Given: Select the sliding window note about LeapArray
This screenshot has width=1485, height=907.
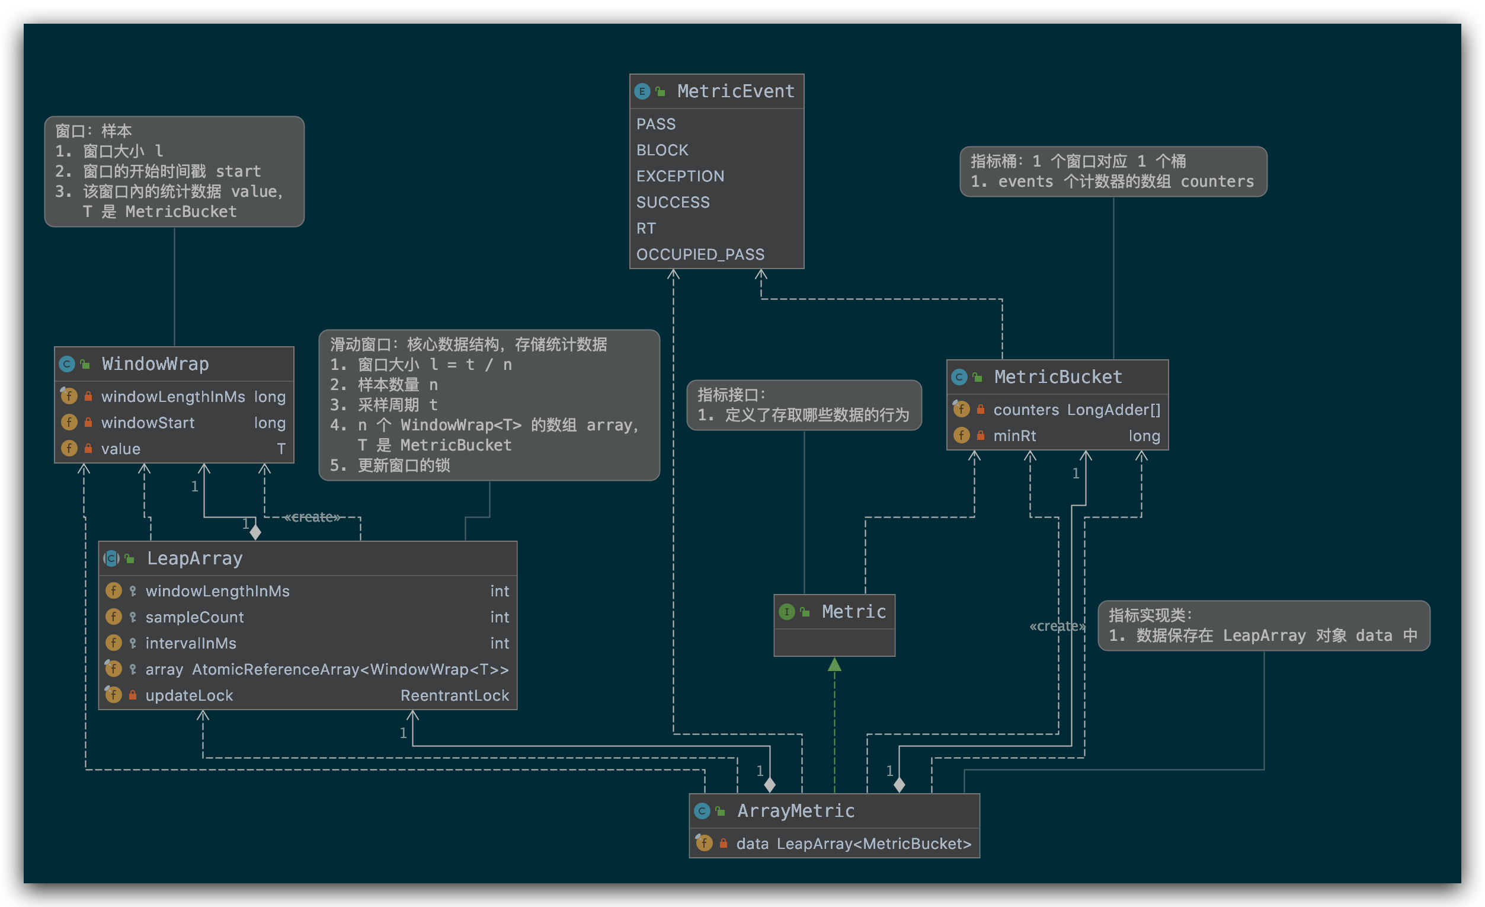Looking at the screenshot, I should [489, 405].
